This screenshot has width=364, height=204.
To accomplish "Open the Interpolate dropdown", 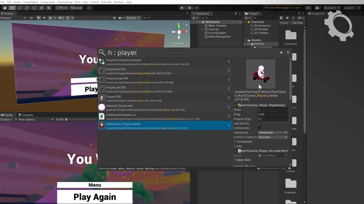I will (x=273, y=133).
